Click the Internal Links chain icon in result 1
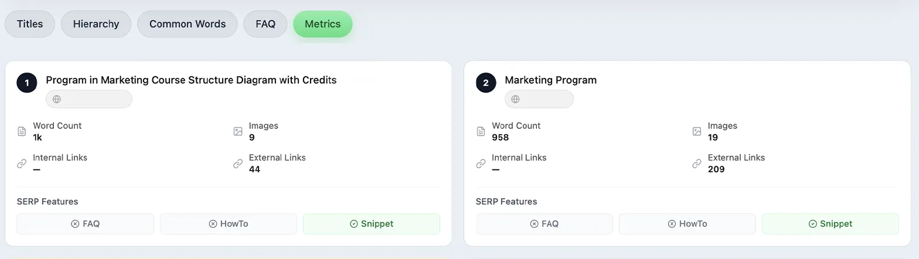919x259 pixels. [22, 163]
